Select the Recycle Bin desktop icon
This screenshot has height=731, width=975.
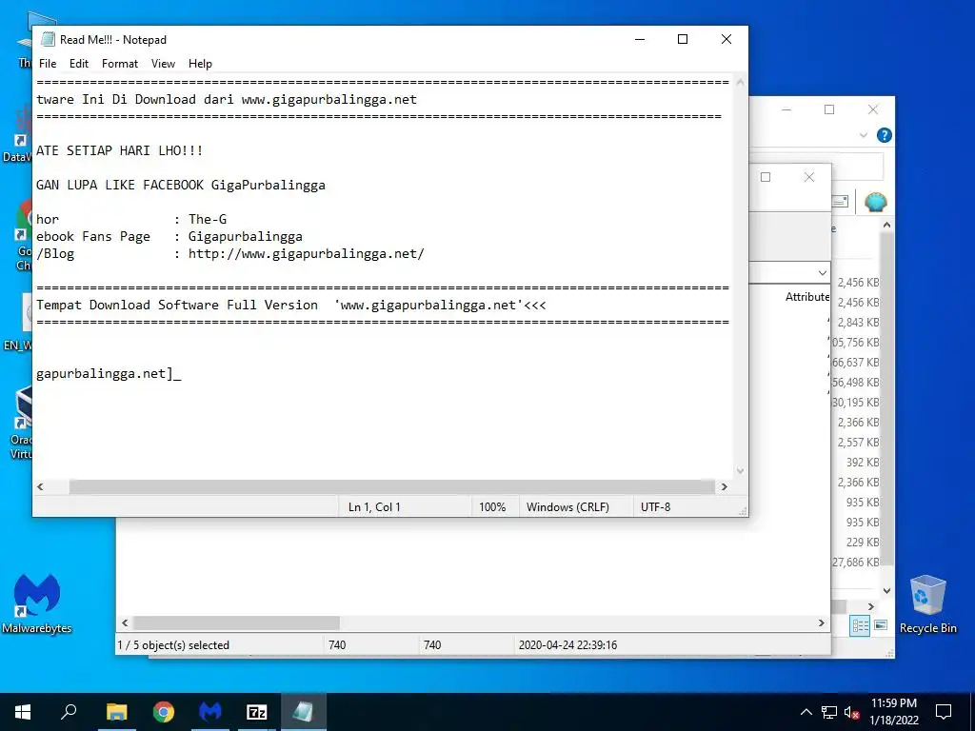[x=927, y=604]
